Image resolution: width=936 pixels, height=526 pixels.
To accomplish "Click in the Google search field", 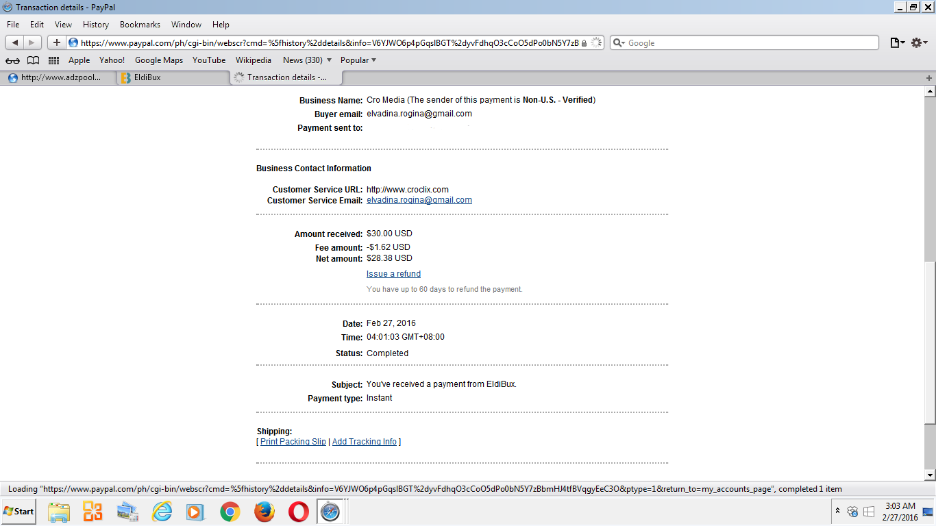I will [747, 42].
